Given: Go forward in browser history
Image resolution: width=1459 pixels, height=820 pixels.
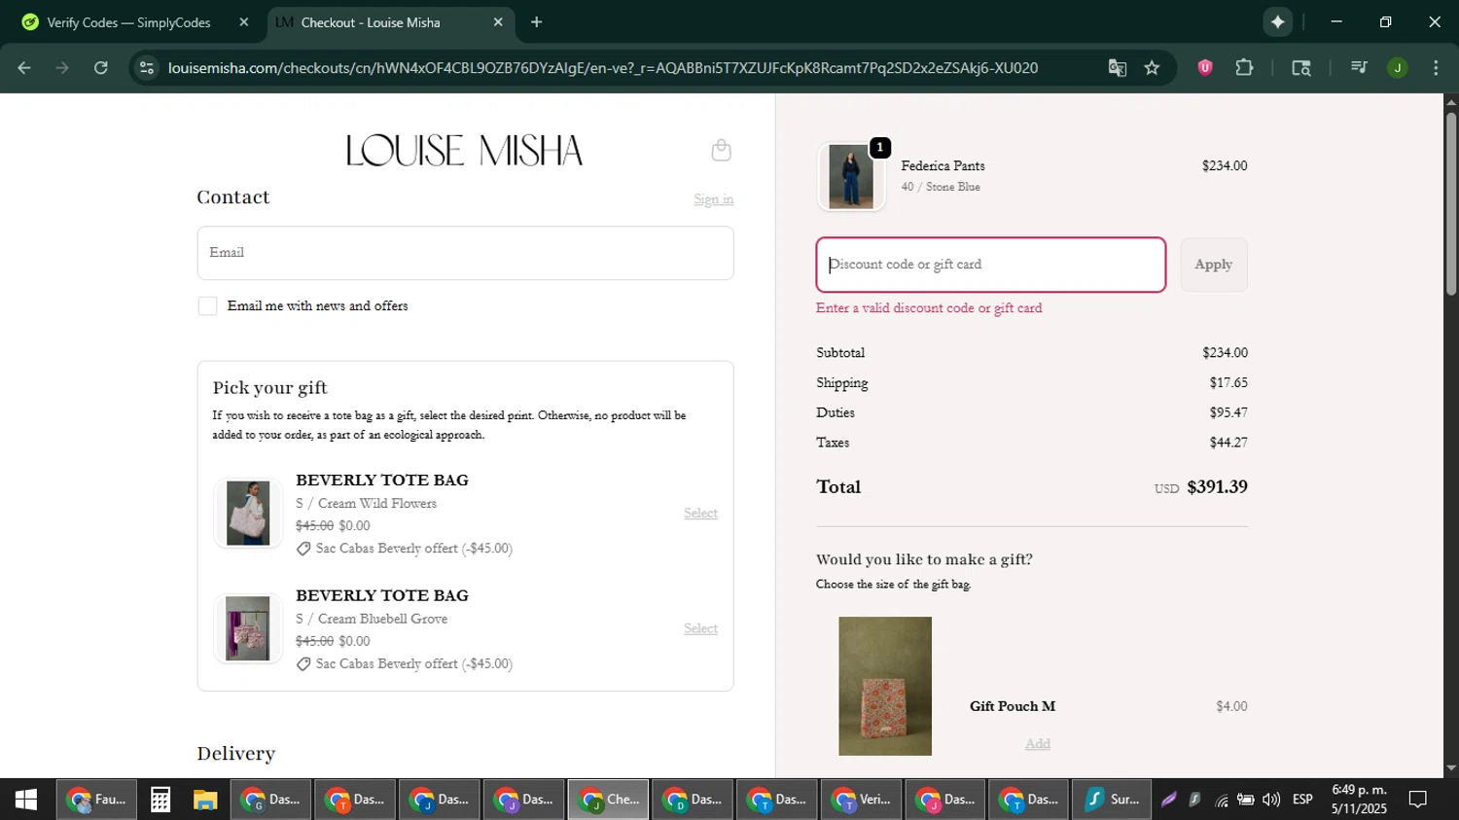Looking at the screenshot, I should [62, 68].
